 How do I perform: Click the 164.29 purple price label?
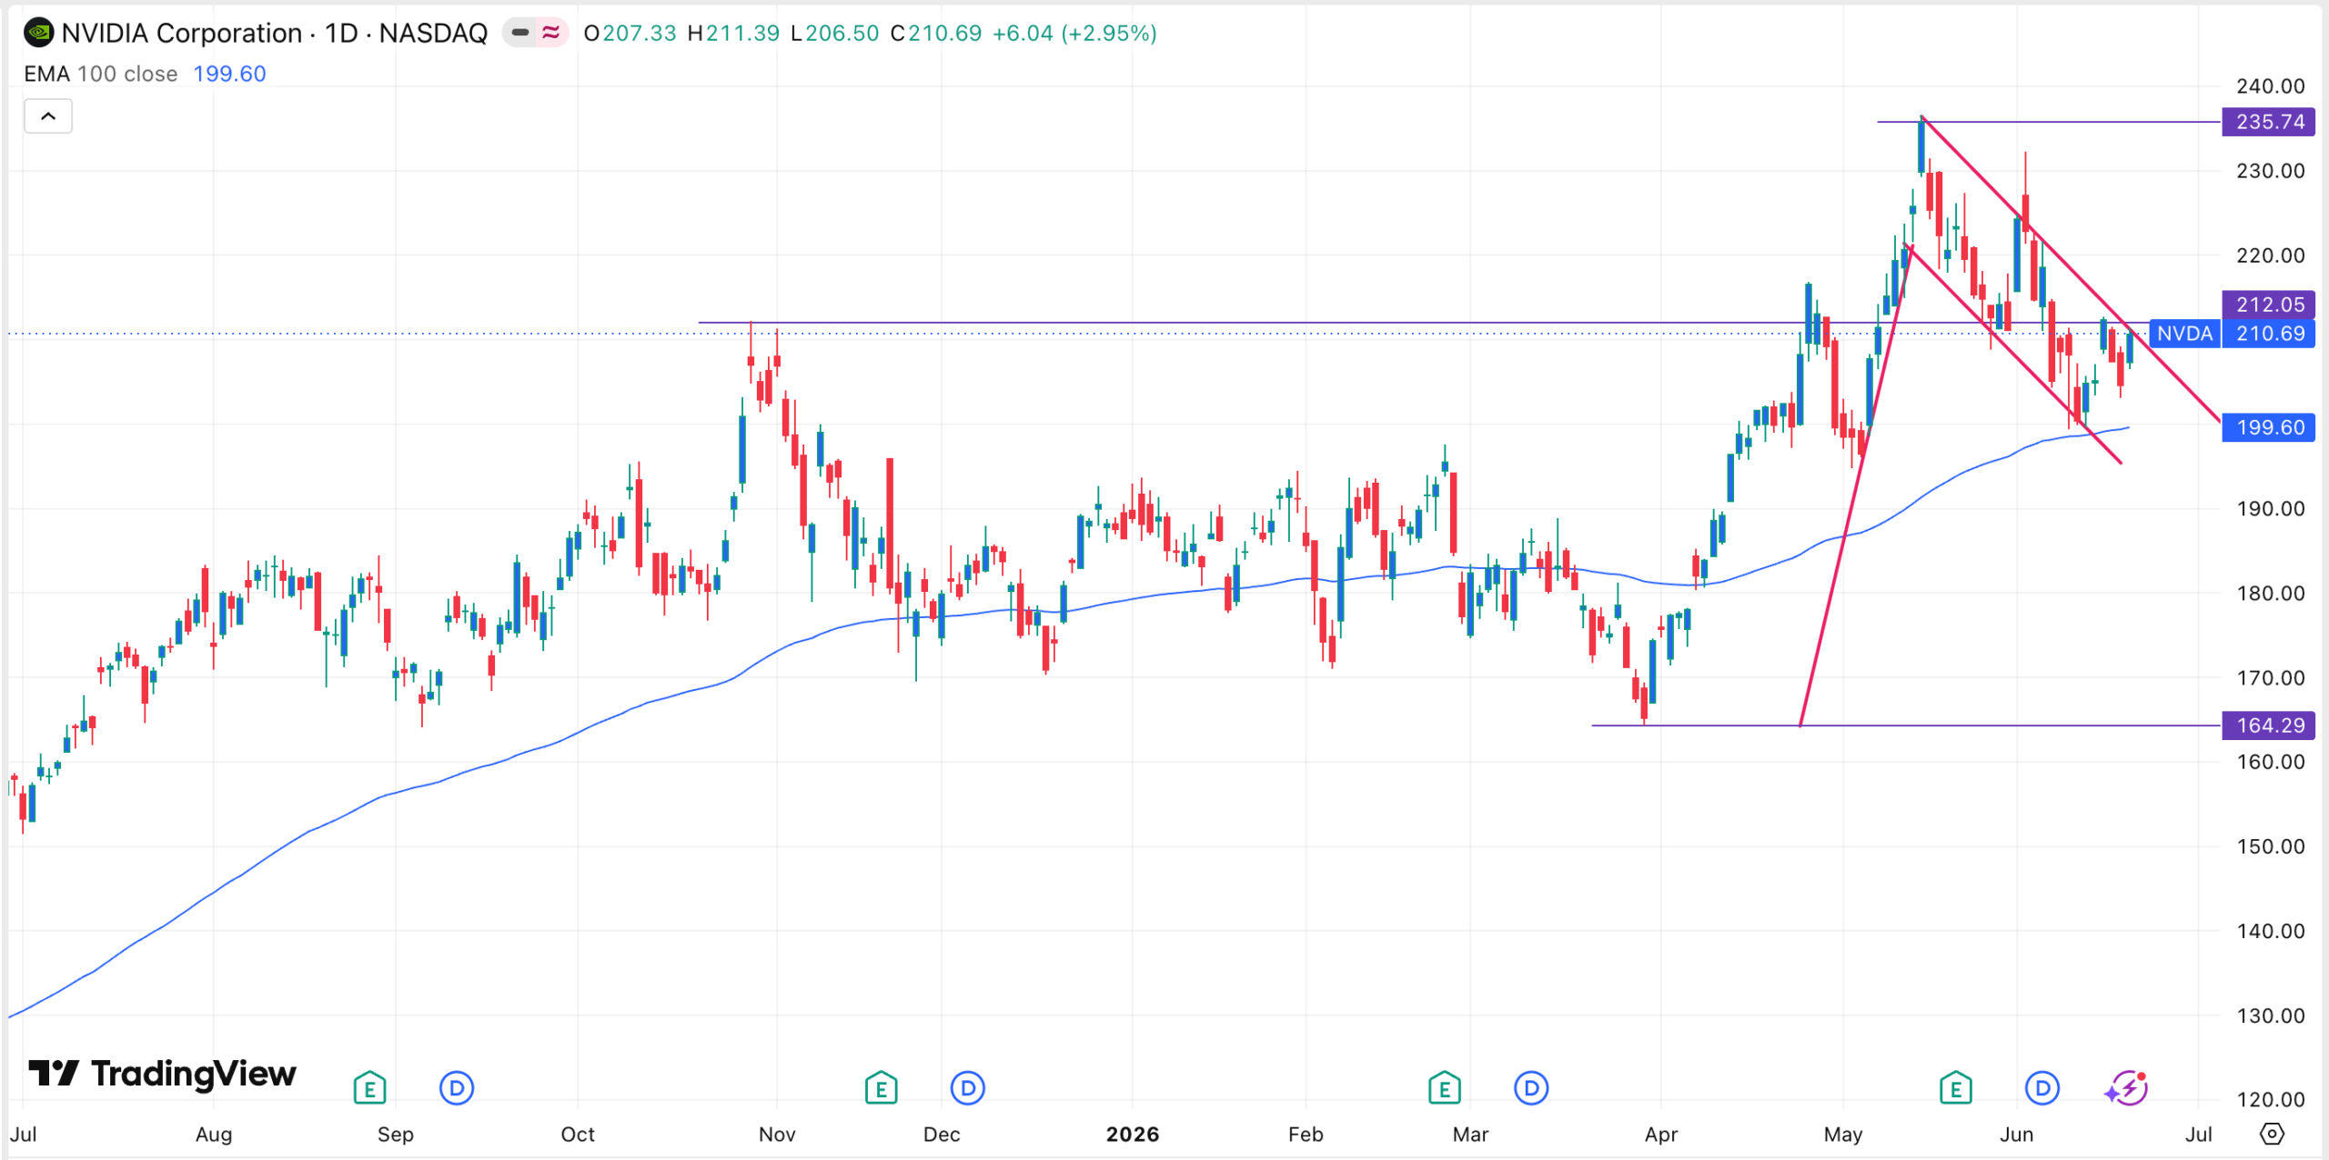pyautogui.click(x=2269, y=725)
